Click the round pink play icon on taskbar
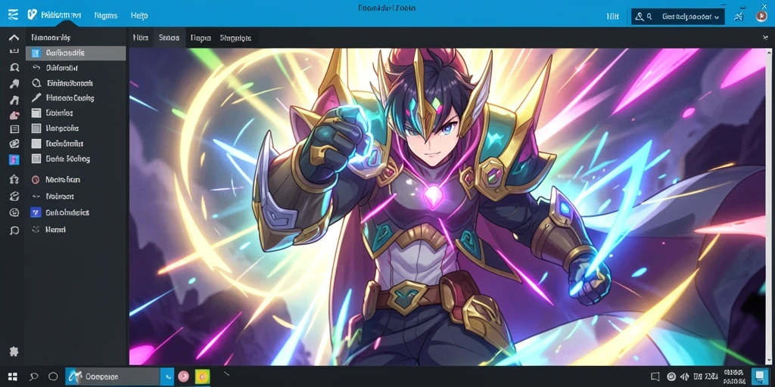The width and height of the screenshot is (775, 387). (x=183, y=376)
